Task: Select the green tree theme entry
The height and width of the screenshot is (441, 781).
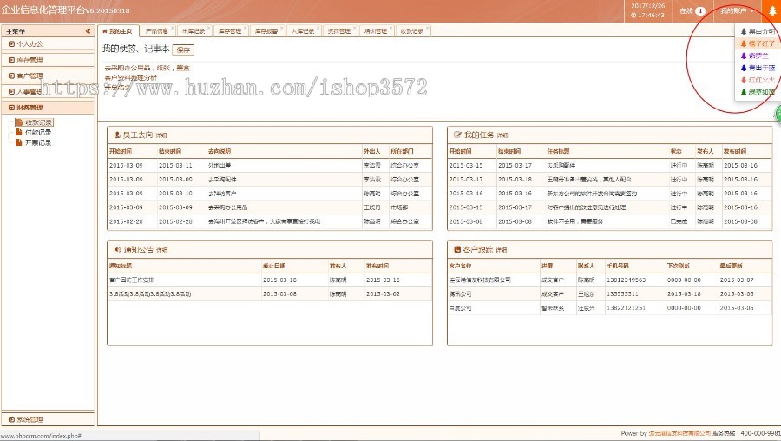Action: (x=758, y=92)
